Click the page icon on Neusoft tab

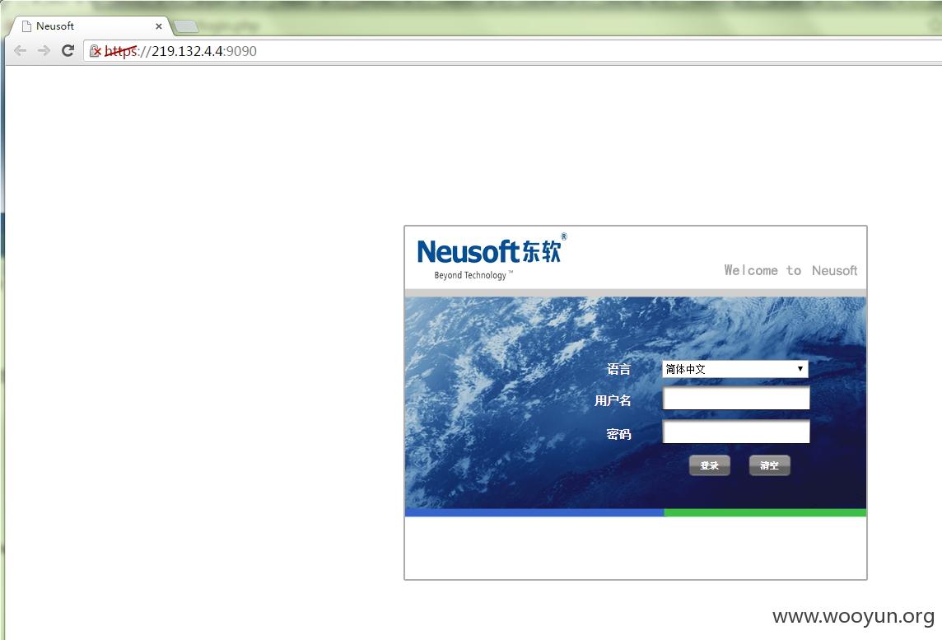tap(26, 26)
